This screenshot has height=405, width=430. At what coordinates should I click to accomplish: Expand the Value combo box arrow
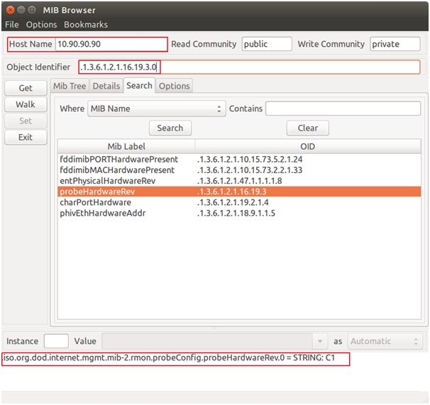click(x=321, y=341)
